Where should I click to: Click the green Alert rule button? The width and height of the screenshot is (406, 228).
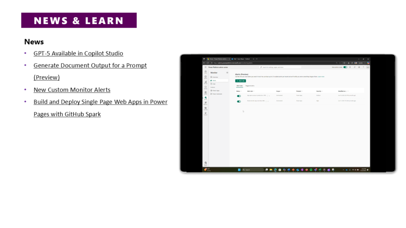(241, 81)
